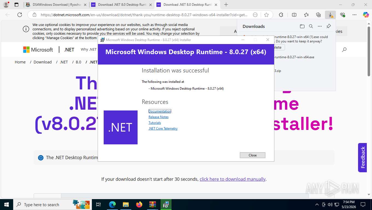Open the tab actions menu icon

(x=16, y=5)
